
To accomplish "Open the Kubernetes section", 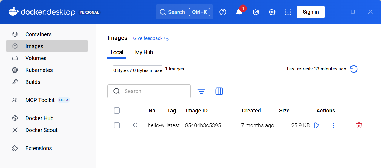I will 47,70.
